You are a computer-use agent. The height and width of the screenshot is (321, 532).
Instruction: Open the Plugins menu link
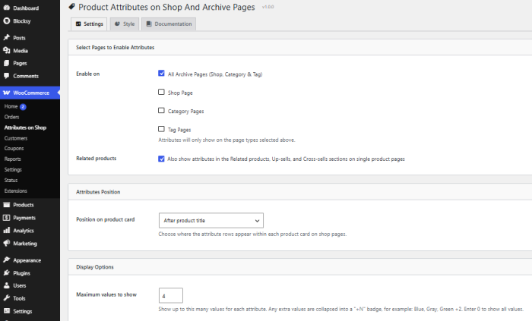point(22,273)
